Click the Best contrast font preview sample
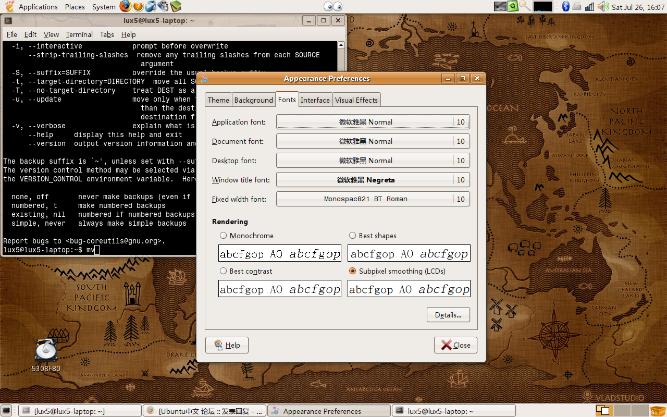Image resolution: width=667 pixels, height=417 pixels. point(280,289)
